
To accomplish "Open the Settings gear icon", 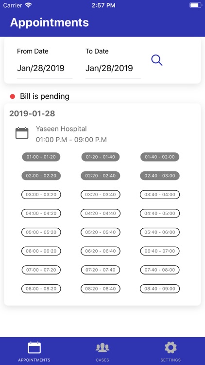I will [x=171, y=347].
